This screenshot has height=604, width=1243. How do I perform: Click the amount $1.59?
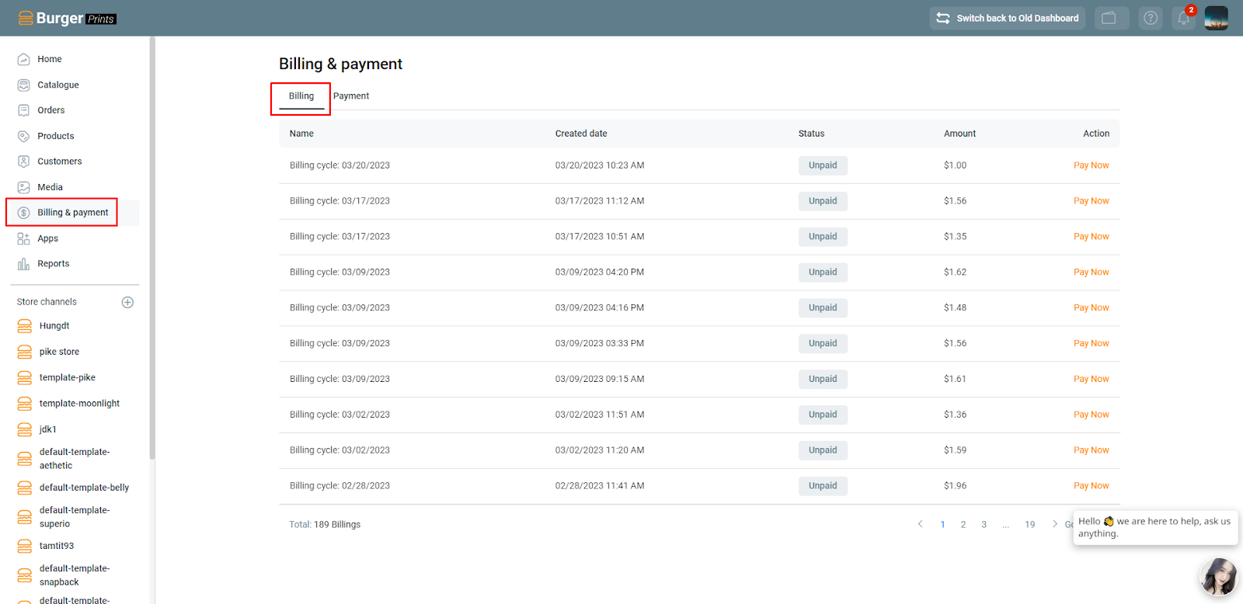[x=955, y=450]
